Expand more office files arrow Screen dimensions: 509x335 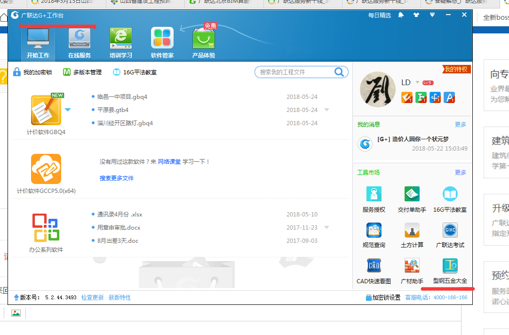point(326,227)
